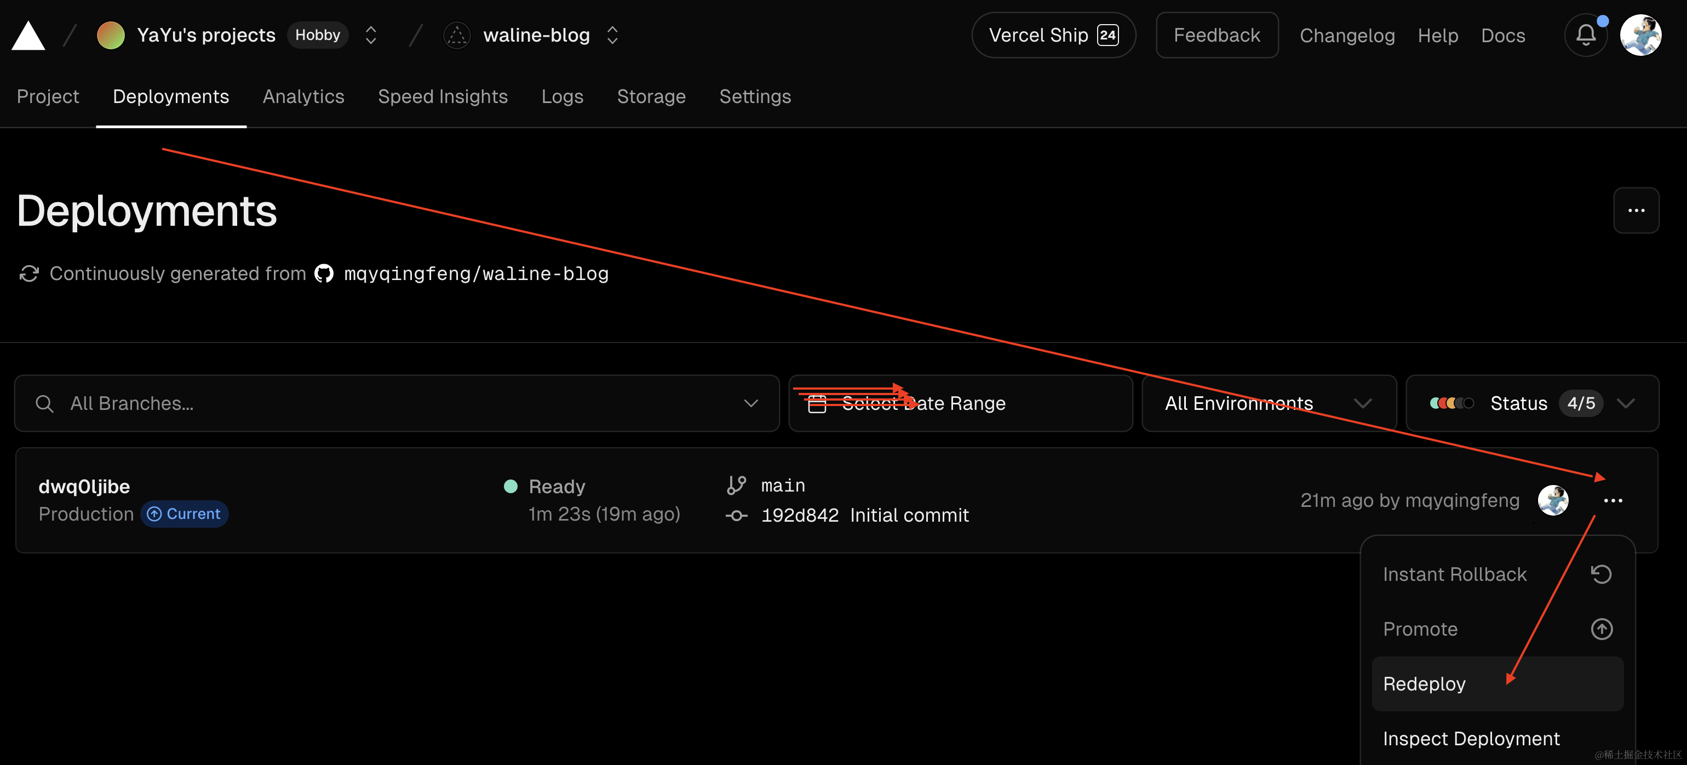Open the notifications bell
Image resolution: width=1687 pixels, height=765 pixels.
(x=1586, y=36)
